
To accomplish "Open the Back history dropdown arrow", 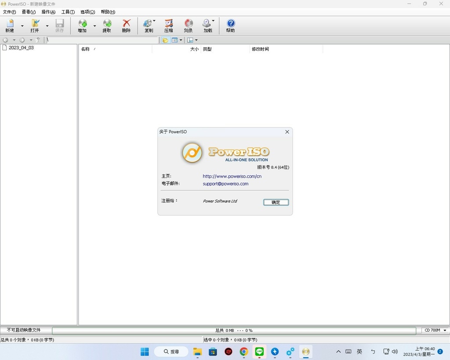I will [14, 40].
